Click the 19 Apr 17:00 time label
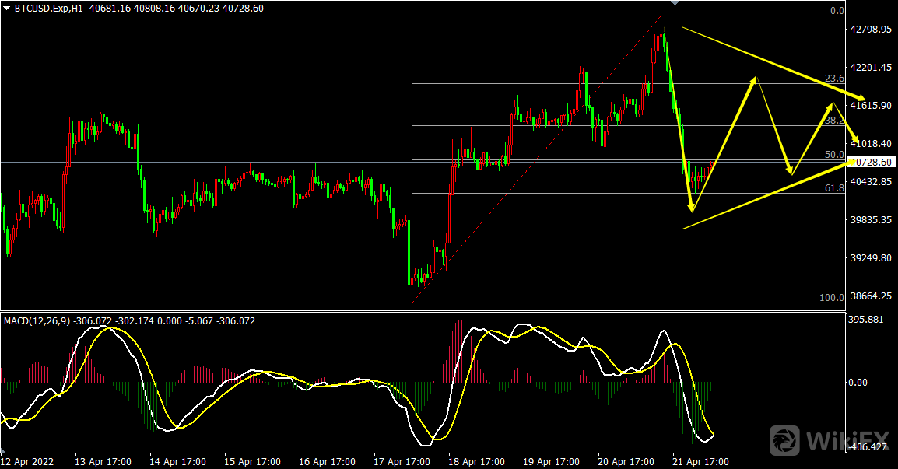The width and height of the screenshot is (898, 469). tap(551, 461)
